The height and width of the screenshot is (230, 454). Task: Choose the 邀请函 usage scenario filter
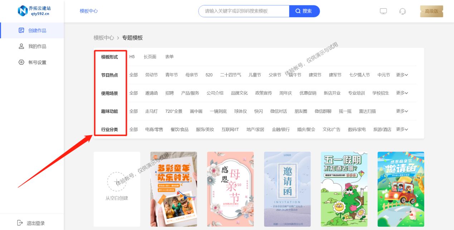click(151, 93)
